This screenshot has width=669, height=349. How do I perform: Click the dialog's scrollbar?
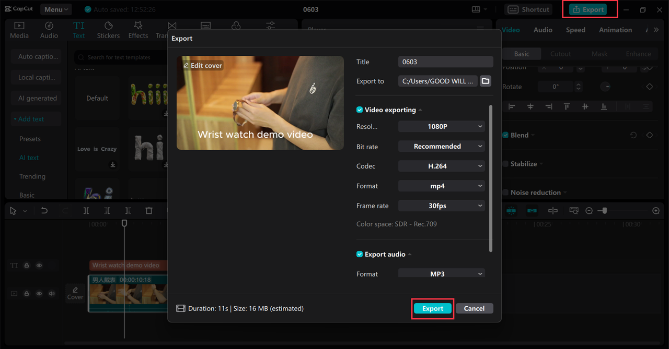(x=490, y=178)
